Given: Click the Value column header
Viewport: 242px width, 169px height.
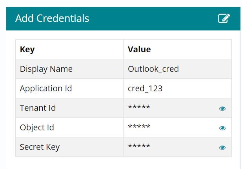Looking at the screenshot, I should (x=139, y=50).
